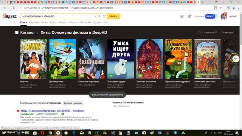Open Microsoft Edge from the taskbar
This screenshot has width=242, height=136.
click(x=74, y=133)
